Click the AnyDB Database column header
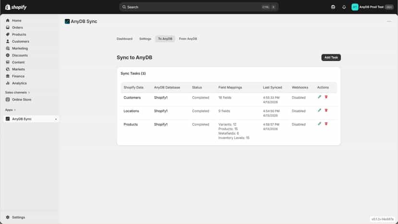The width and height of the screenshot is (398, 224). pos(167,87)
